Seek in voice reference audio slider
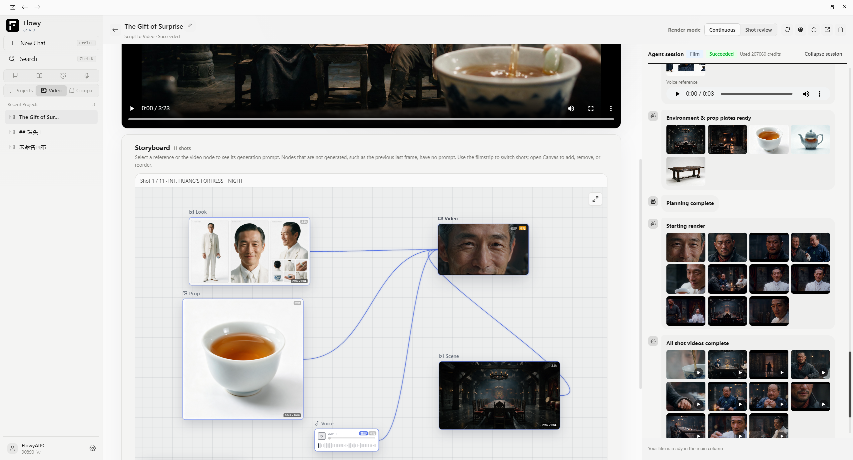This screenshot has width=853, height=460. click(x=756, y=94)
